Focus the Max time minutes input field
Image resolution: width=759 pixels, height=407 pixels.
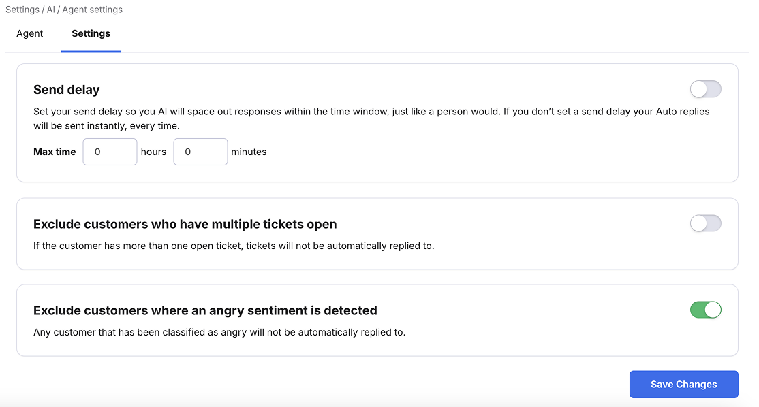click(x=200, y=152)
